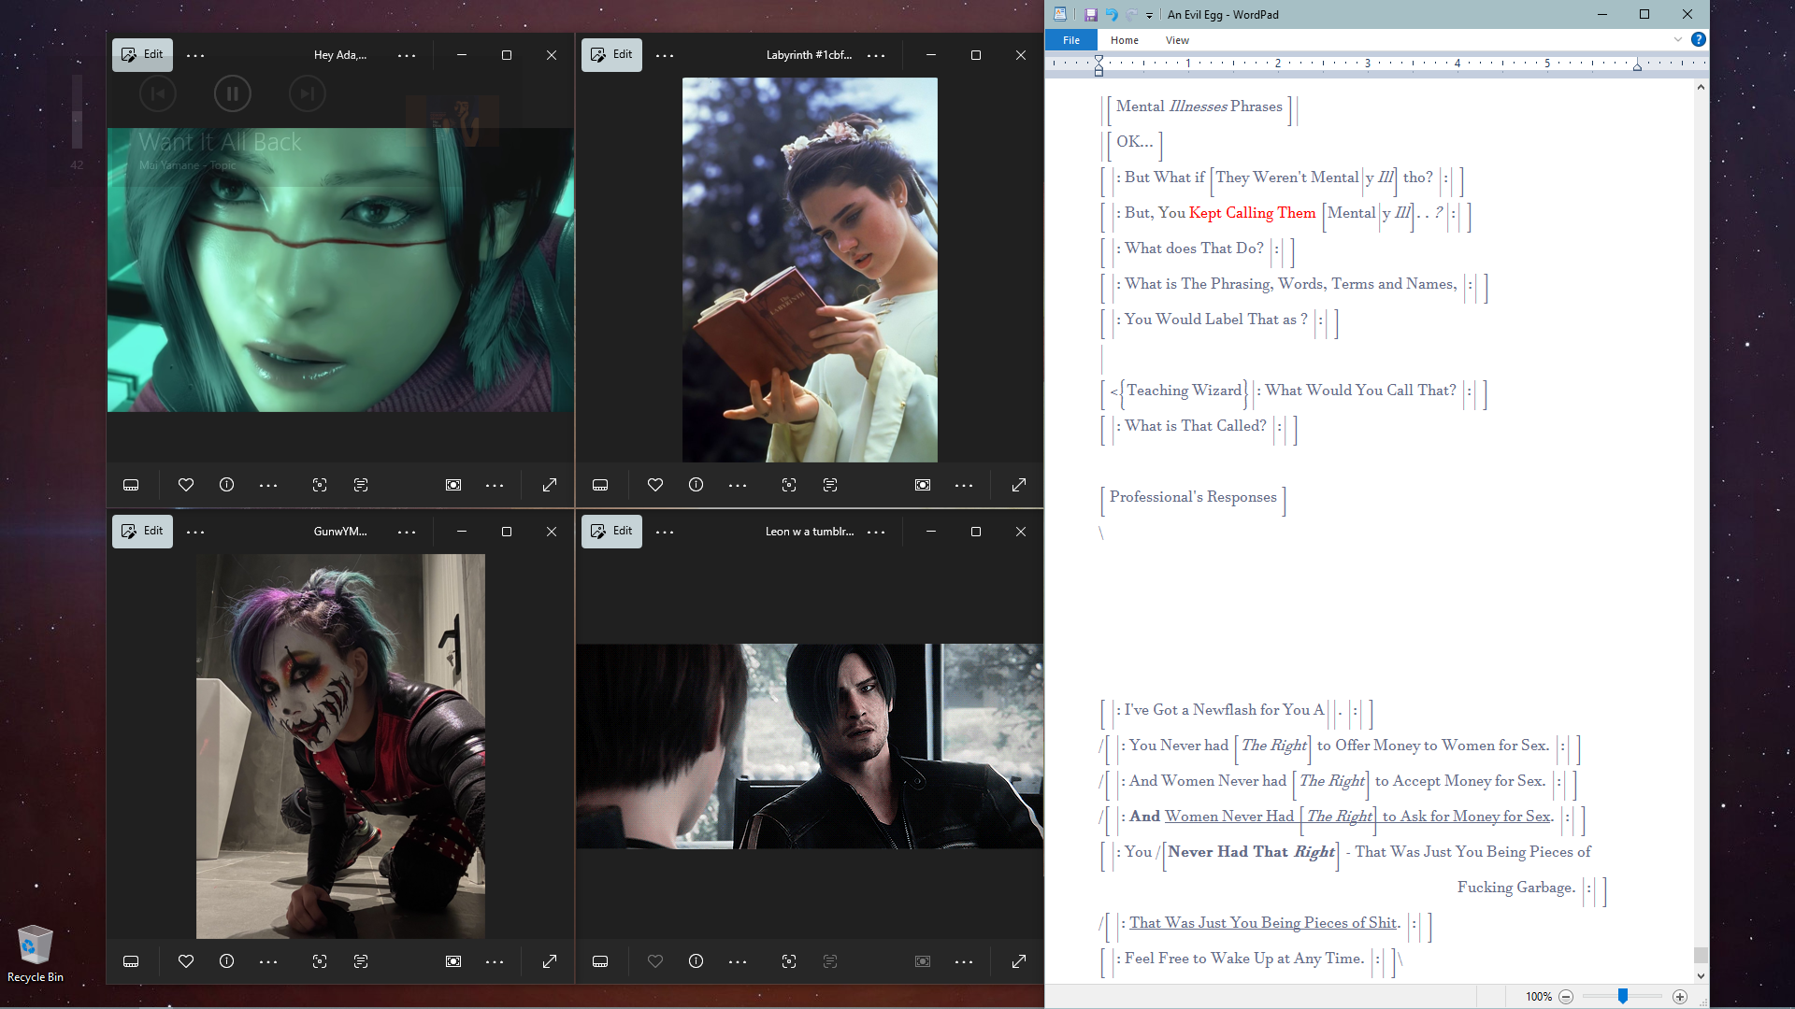
Task: Click Edit in the Hey Ada photo window
Action: pyautogui.click(x=142, y=54)
